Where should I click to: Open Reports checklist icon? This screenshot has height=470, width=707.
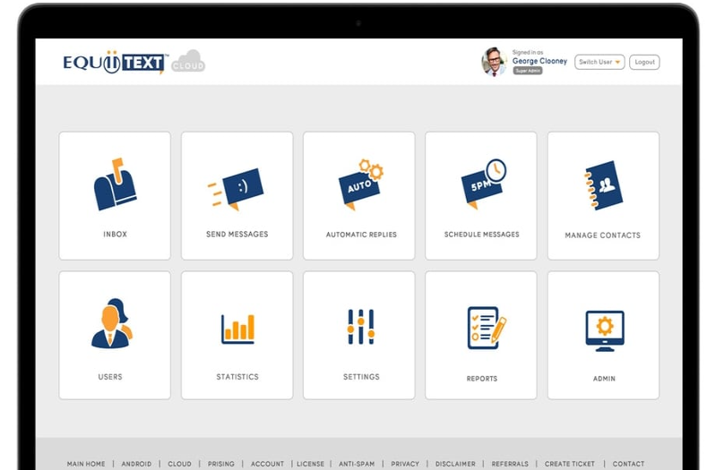(x=487, y=328)
